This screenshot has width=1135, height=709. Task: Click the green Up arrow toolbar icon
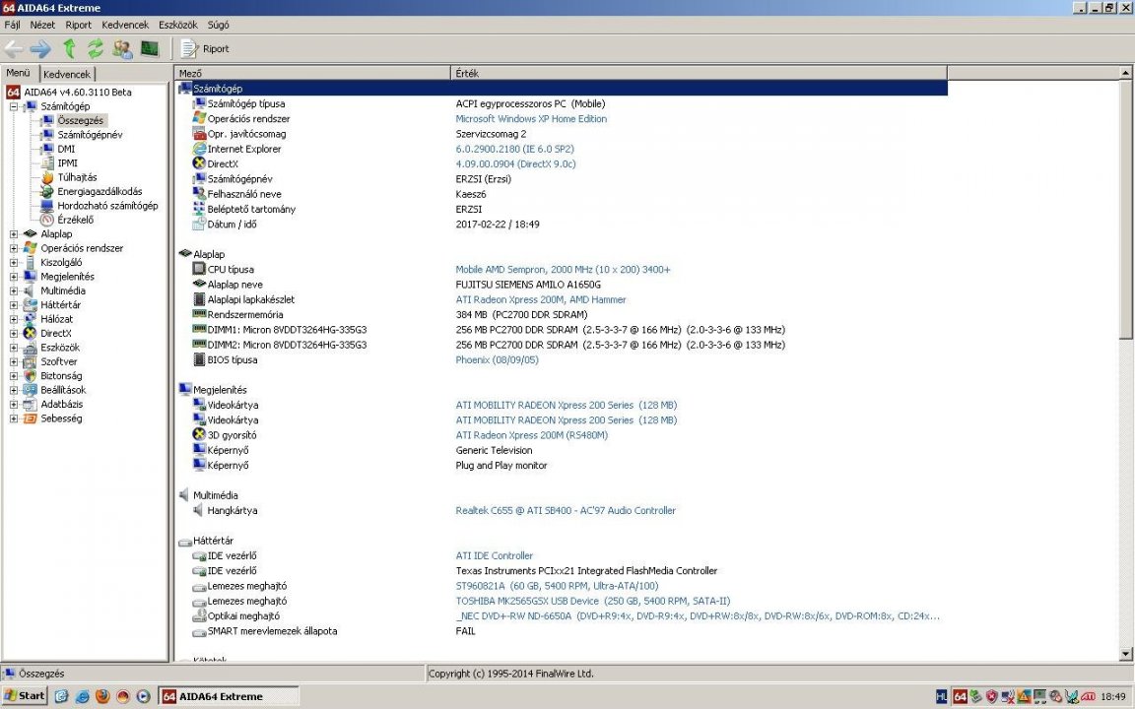point(70,48)
